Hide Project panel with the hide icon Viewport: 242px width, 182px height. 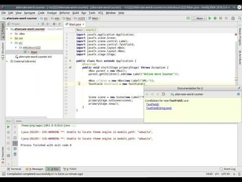click(60, 24)
